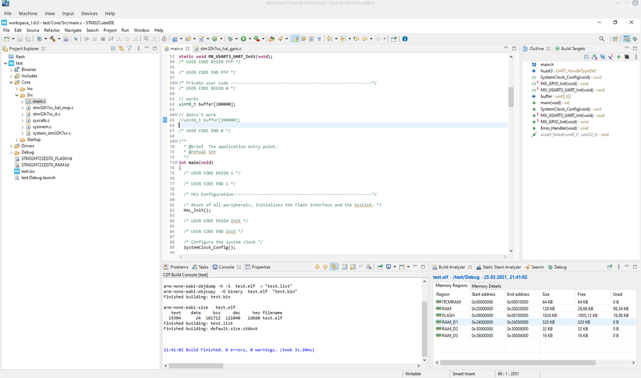Click Hide Static Members icon in Outline
Screen dimensions: 641x378
tap(610, 57)
